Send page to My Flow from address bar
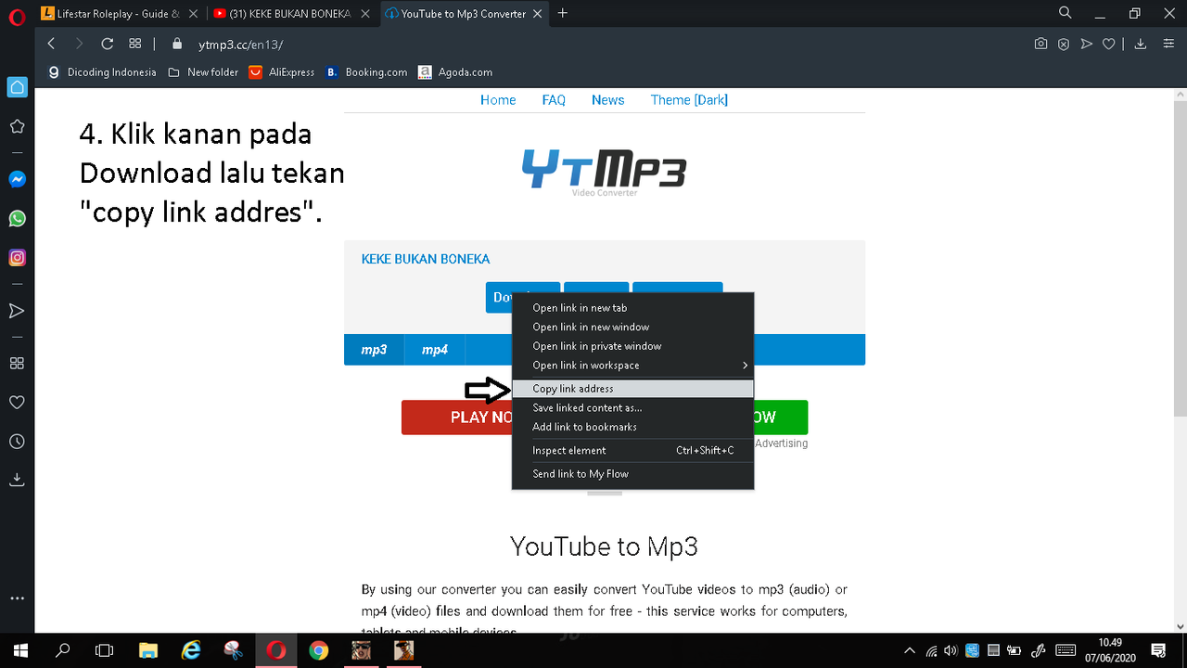Screen dimensions: 1187x668 click(x=1086, y=44)
